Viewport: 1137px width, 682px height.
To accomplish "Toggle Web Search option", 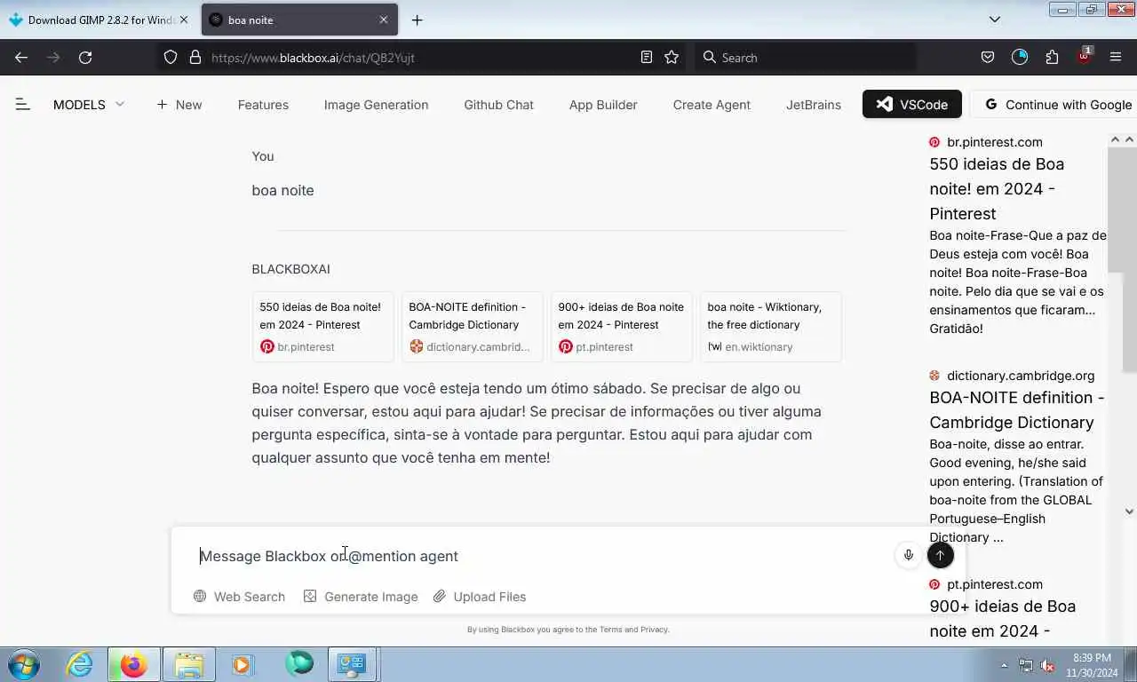I will coord(239,597).
